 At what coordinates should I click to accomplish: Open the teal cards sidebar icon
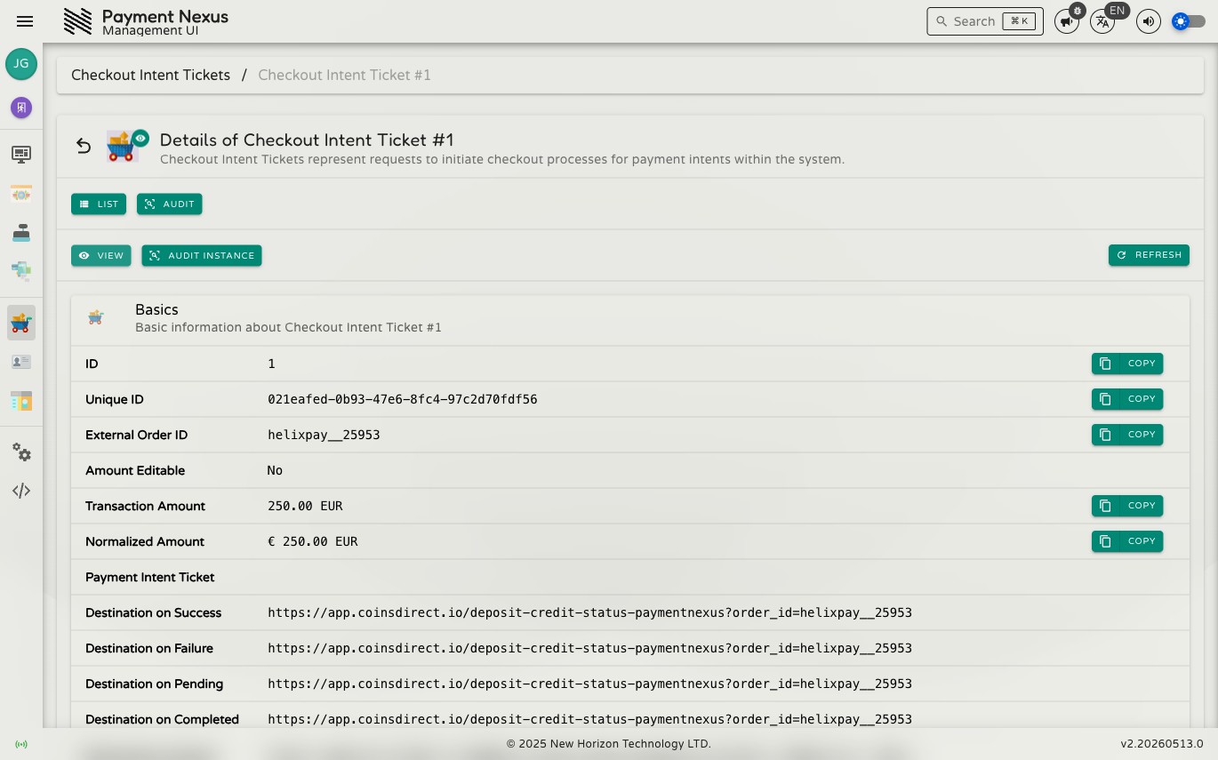tap(21, 271)
